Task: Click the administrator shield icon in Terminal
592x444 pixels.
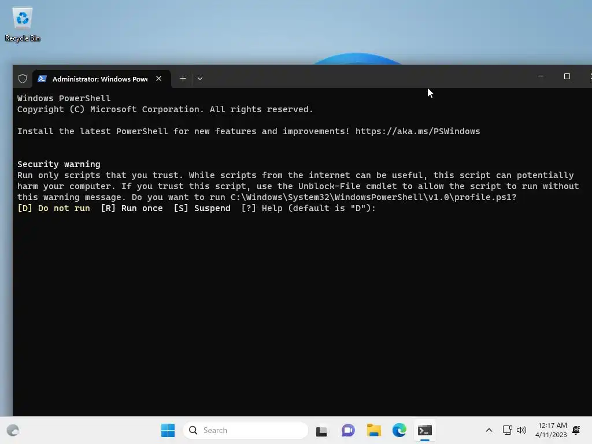Action: pyautogui.click(x=23, y=79)
